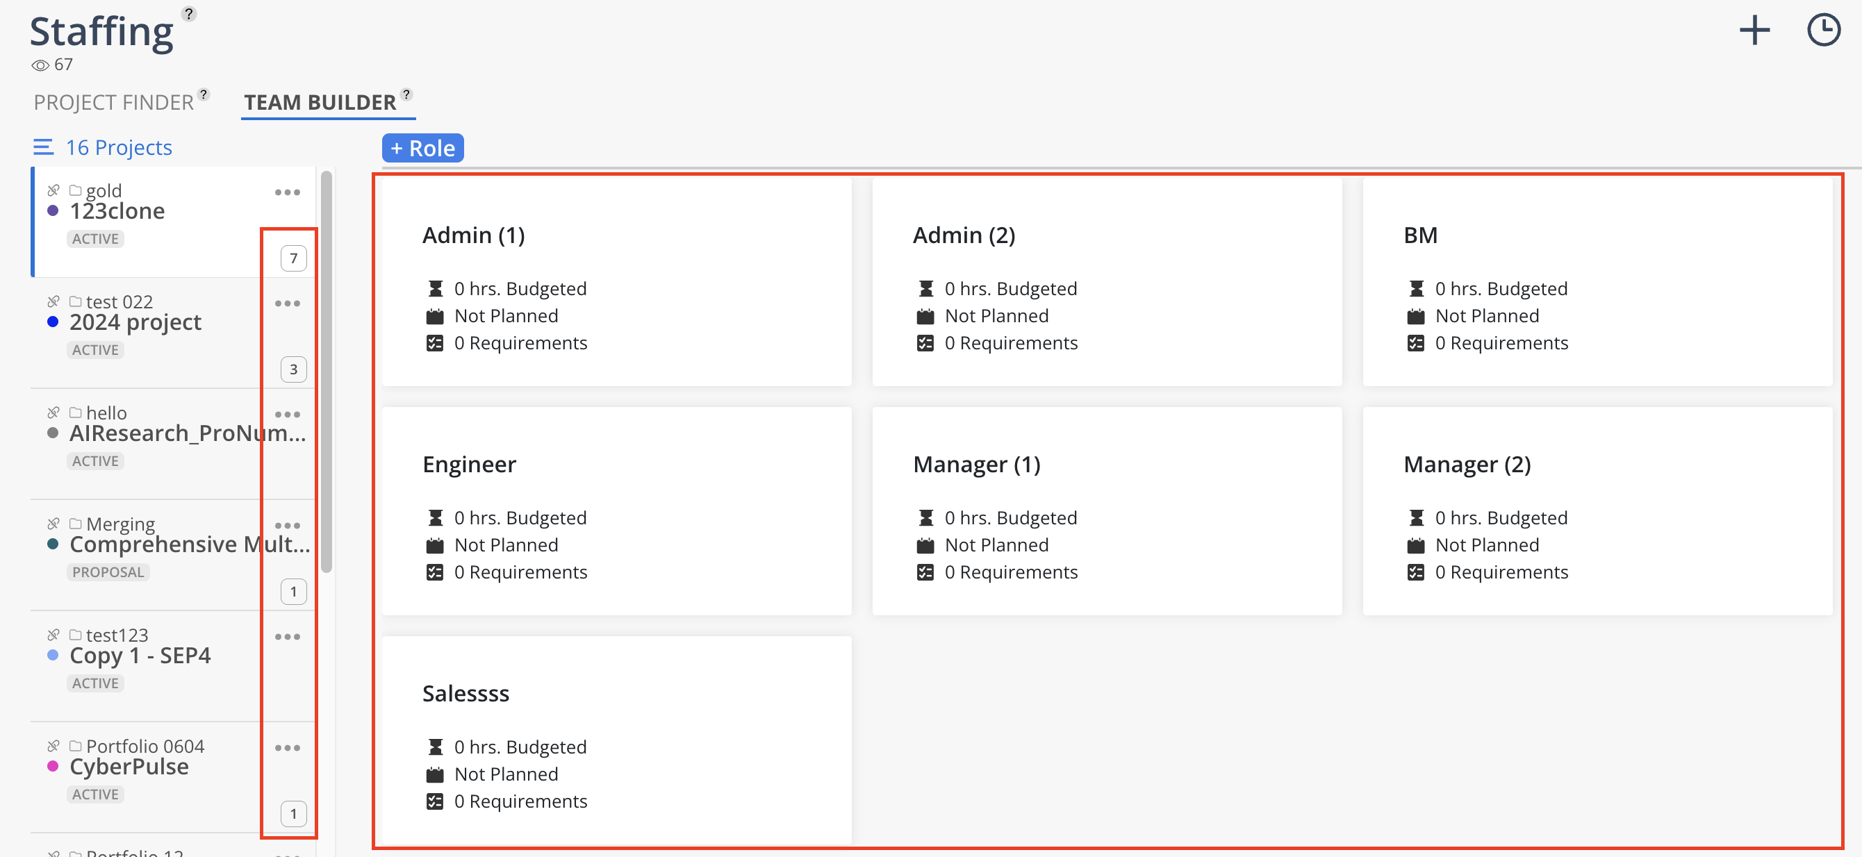
Task: Click the project list scrollbar
Action: 327,372
